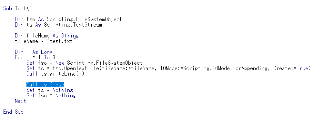Click the Call ts.WriteLine(i) line
The height and width of the screenshot is (122, 314).
pos(55,74)
